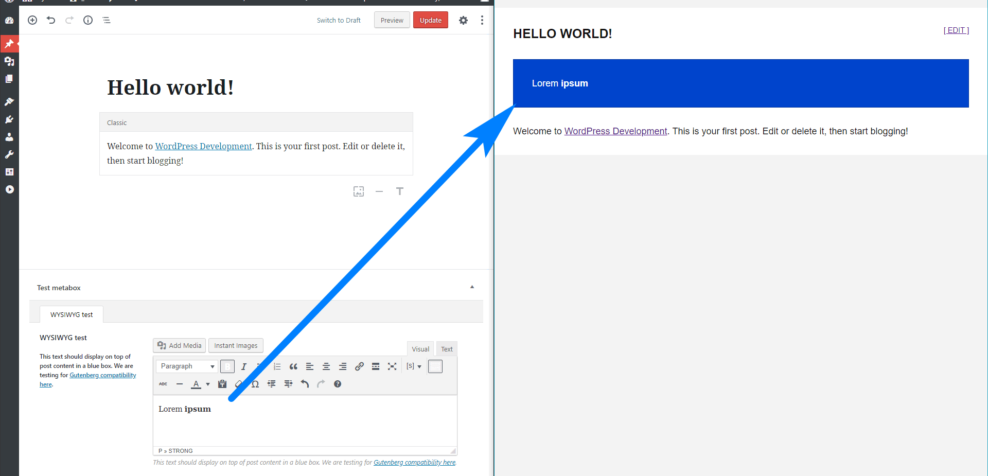The image size is (988, 476).
Task: Open the special character omega icon
Action: 255,384
